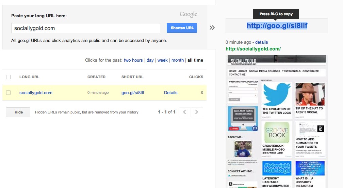Click the Hide button
Screen dimensions: 343x188
(18, 112)
